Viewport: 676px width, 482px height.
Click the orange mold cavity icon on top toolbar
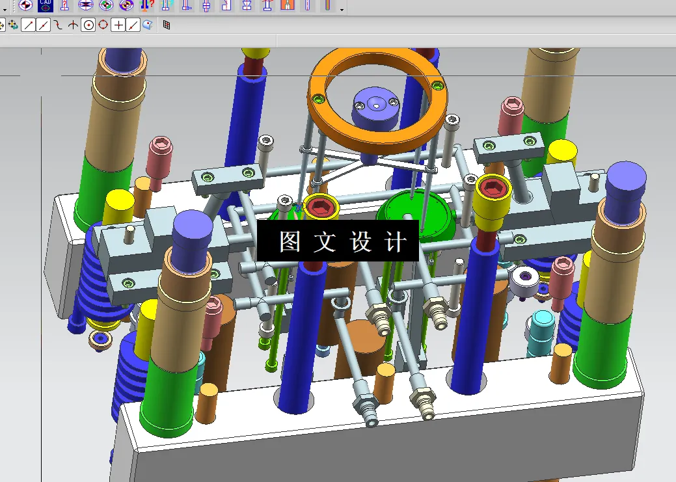[x=288, y=7]
